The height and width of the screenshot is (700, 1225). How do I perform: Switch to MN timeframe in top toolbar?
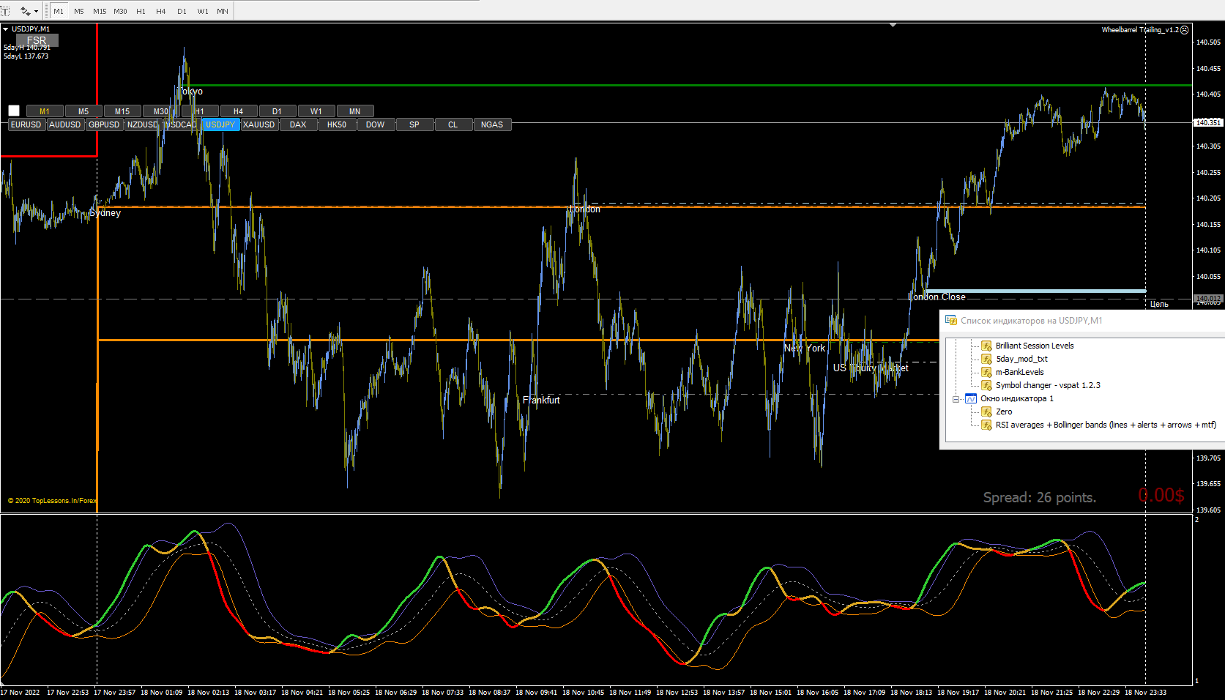223,11
